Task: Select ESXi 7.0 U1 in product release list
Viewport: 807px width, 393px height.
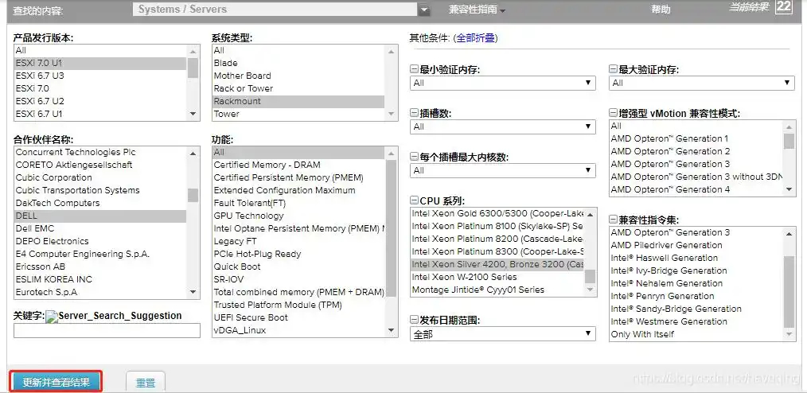Action: [99, 64]
